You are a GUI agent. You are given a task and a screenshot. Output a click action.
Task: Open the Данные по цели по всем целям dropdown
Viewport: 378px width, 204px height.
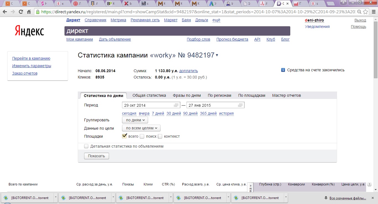(141, 128)
